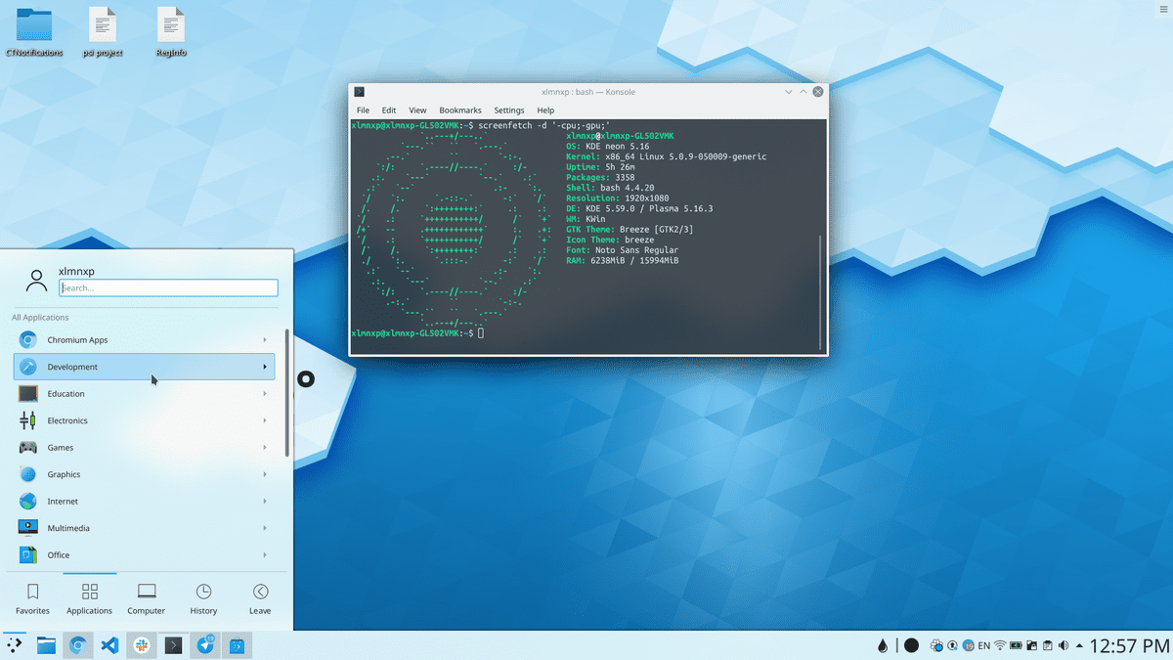Image resolution: width=1173 pixels, height=660 pixels.
Task: Click the battery status tray icon
Action: [1015, 645]
